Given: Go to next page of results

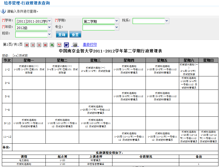Looking at the screenshot, I should pos(39,45).
